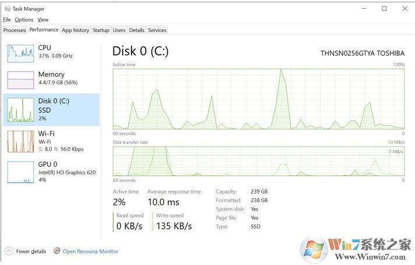Go to the Startup tab
The height and width of the screenshot is (265, 415).
(101, 30)
